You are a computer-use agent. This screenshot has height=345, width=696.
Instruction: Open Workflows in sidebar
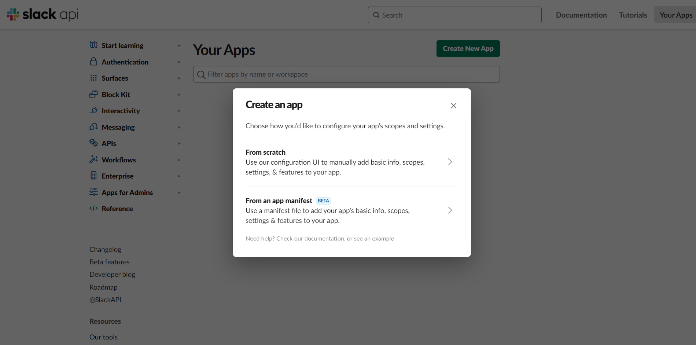click(119, 160)
